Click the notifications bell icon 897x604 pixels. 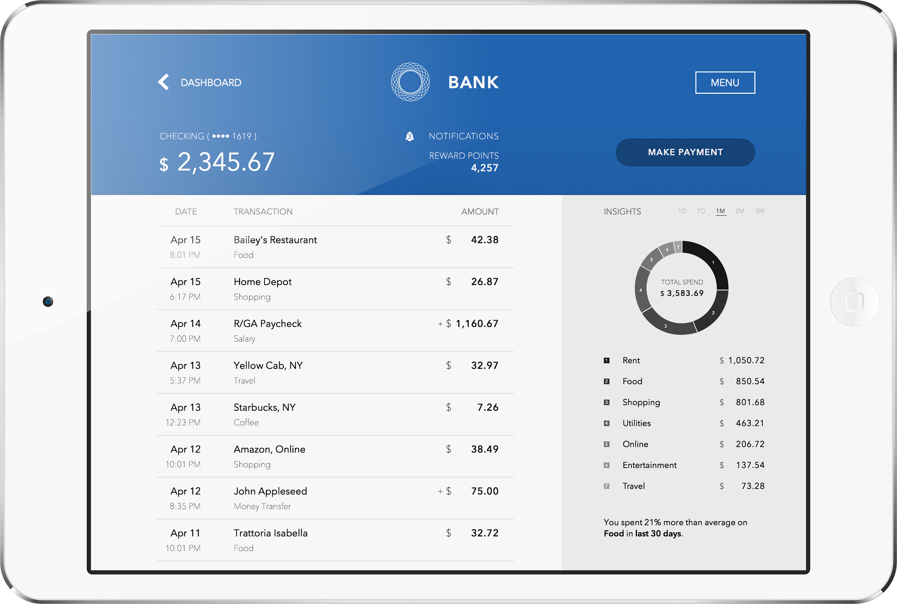pos(409,136)
